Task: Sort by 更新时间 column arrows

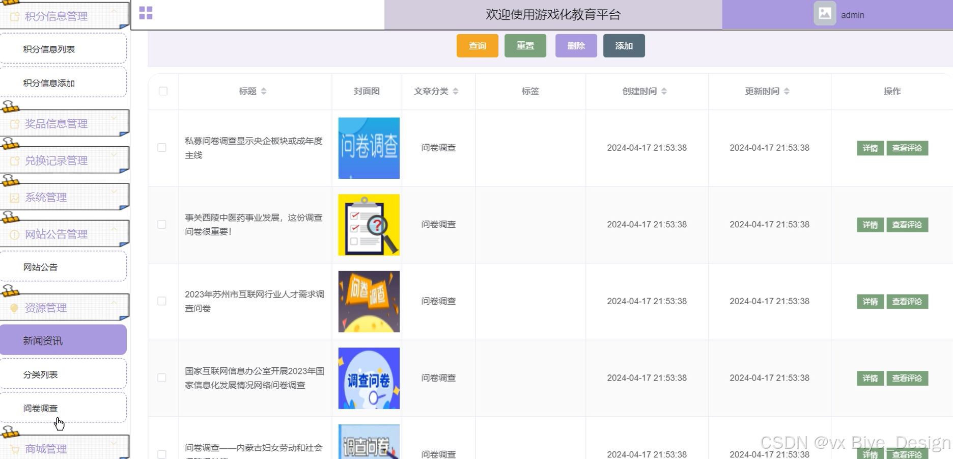Action: 787,91
